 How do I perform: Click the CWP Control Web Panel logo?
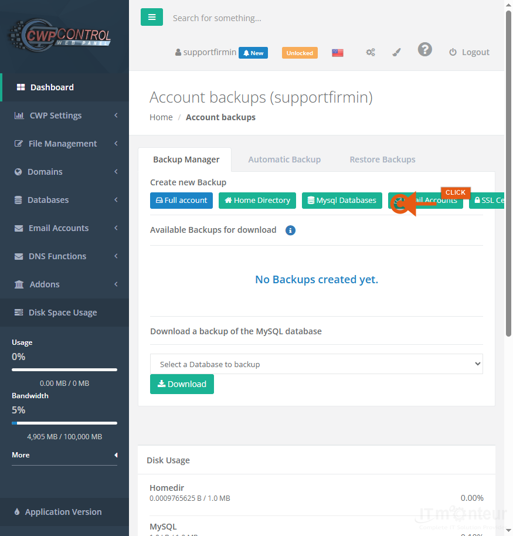[x=59, y=36]
